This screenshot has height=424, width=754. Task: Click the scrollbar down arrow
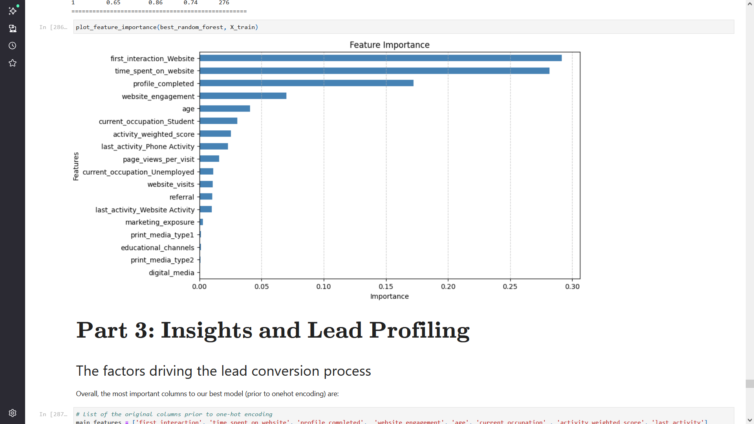[x=750, y=420]
